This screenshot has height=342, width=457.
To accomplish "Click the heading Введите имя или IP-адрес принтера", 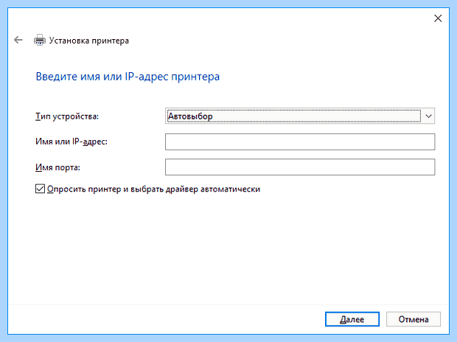I will pyautogui.click(x=128, y=77).
